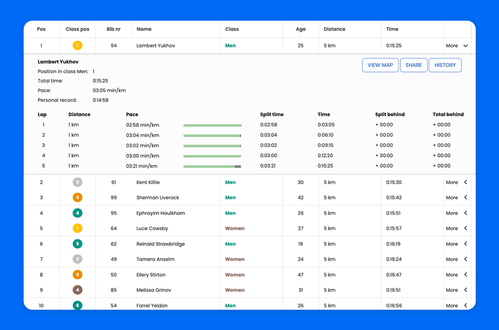The height and width of the screenshot is (330, 499).
Task: Open the View Map button
Action: point(380,65)
